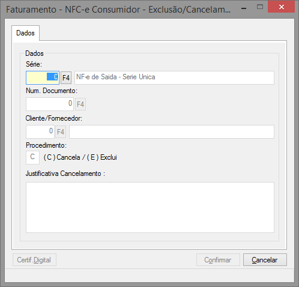Click the window title bar text
The height and width of the screenshot is (287, 299).
coord(118,10)
